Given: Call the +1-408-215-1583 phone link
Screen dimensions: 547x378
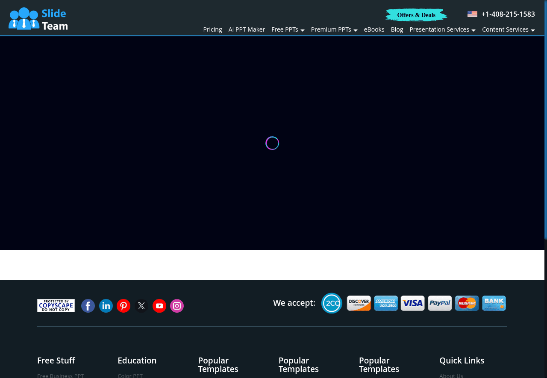Looking at the screenshot, I should tap(508, 14).
